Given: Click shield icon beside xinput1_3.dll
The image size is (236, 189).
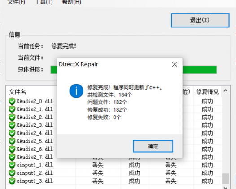Looking at the screenshot, I should click(x=12, y=181).
